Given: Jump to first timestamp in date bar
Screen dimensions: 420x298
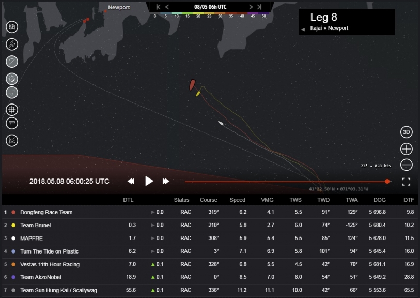Looking at the screenshot, I should [158, 7].
